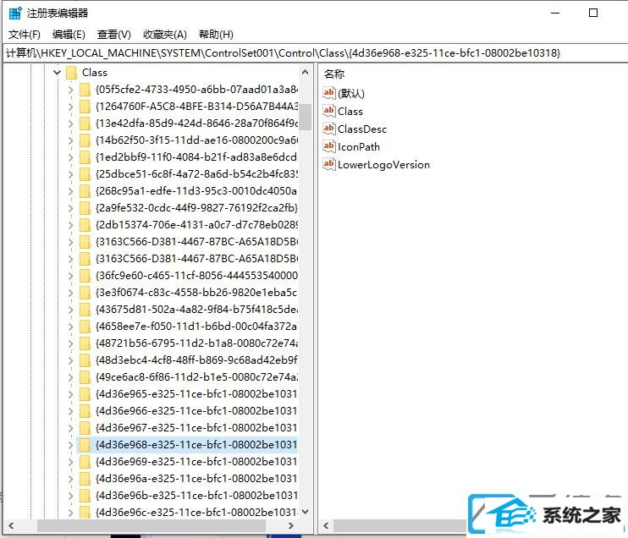Click folder icon of key {4d36e965-e325-11ce

(85, 394)
